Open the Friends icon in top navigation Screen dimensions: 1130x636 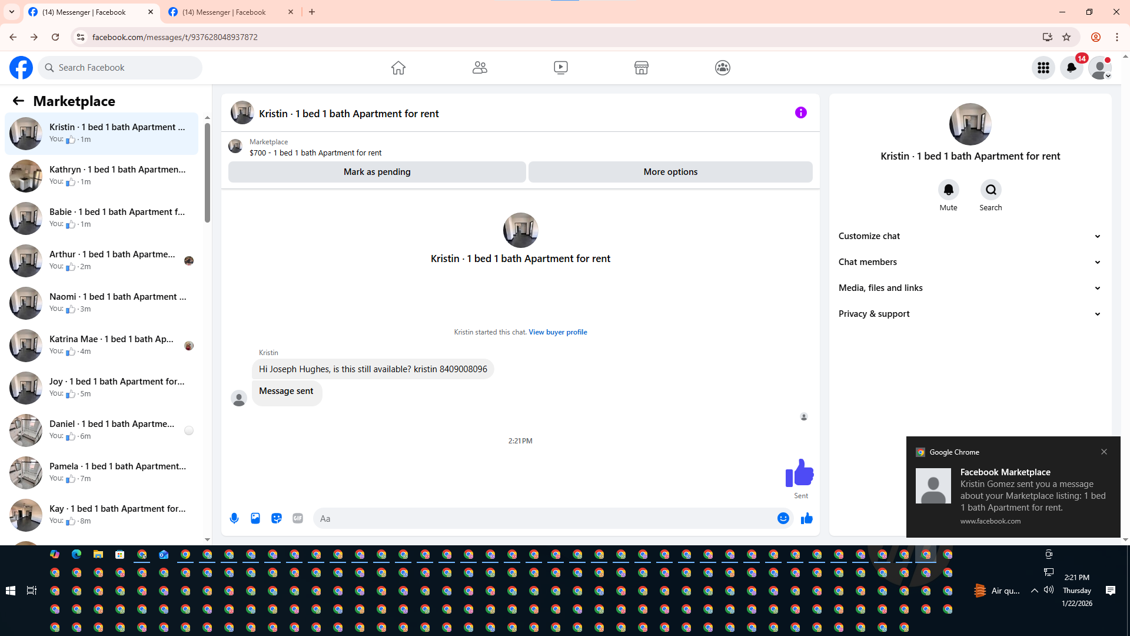click(480, 68)
